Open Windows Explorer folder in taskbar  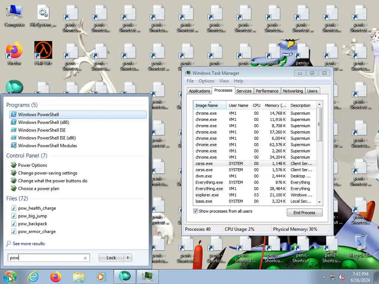pyautogui.click(x=79, y=277)
